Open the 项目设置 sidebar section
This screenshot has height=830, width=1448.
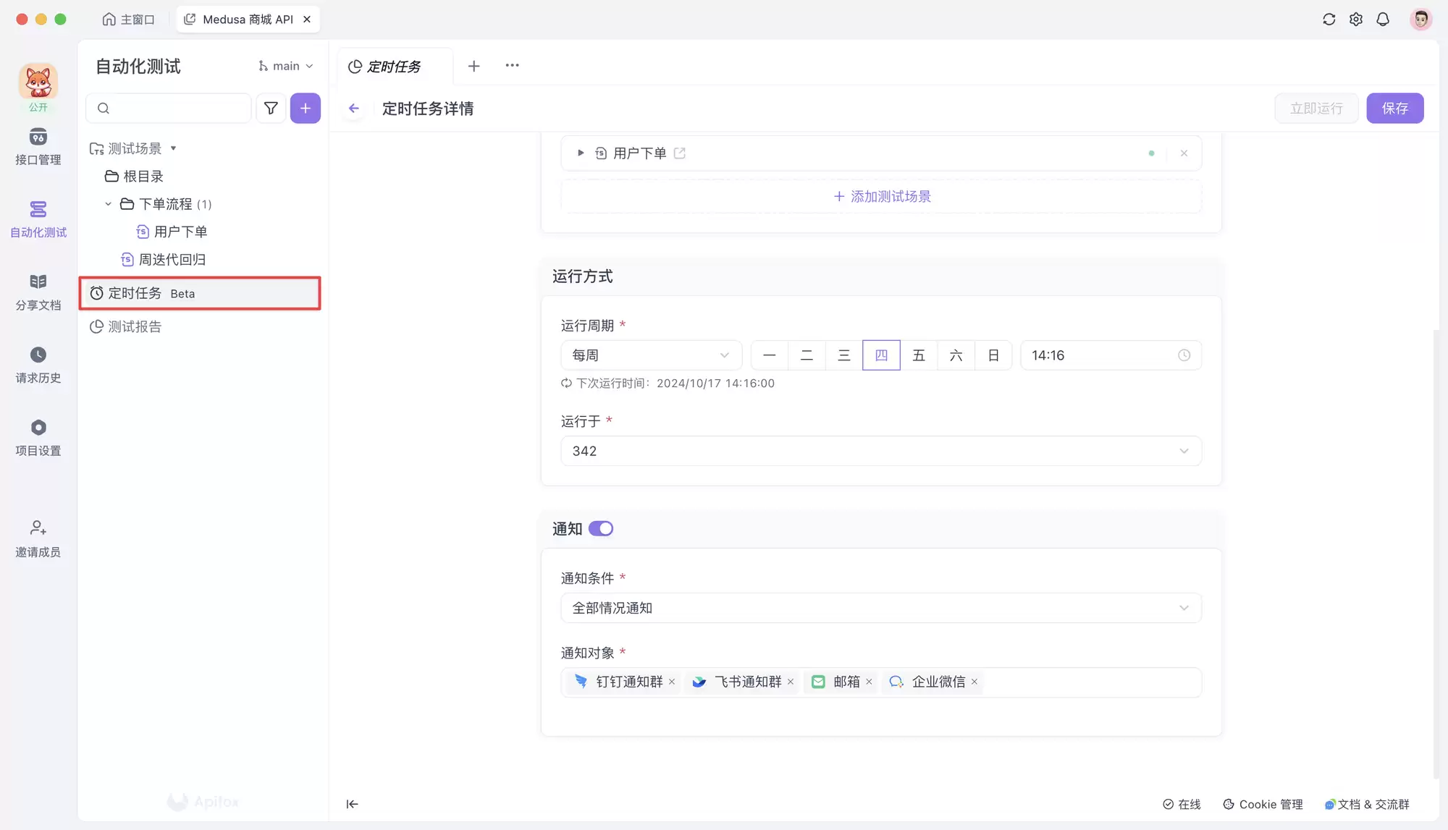[x=38, y=438]
